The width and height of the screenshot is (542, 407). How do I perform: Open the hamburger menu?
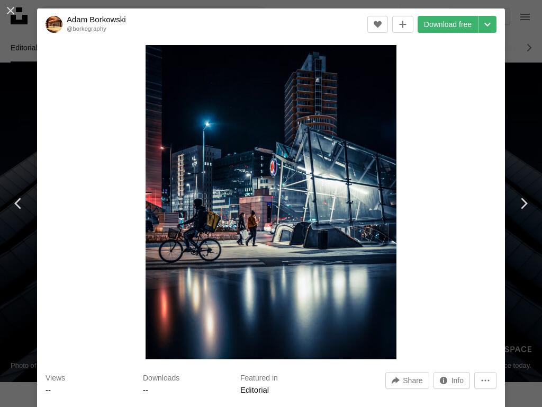(525, 17)
